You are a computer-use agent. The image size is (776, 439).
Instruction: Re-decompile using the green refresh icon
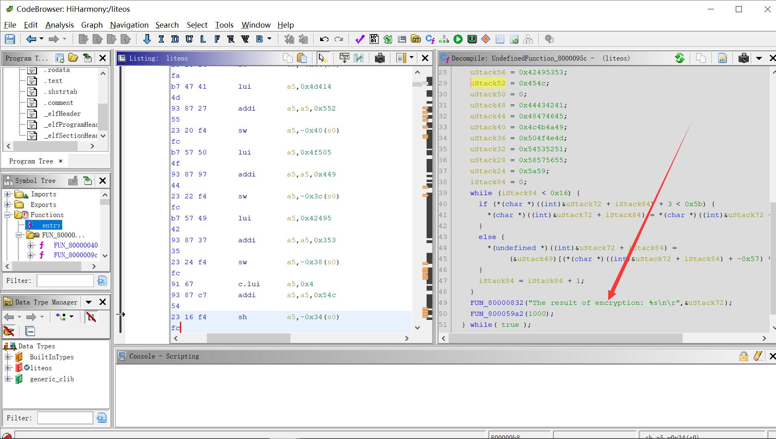click(679, 58)
